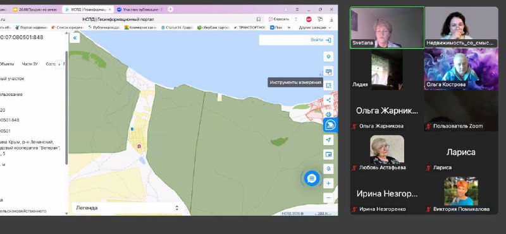This screenshot has width=506, height=234.
Task: Open map layers button
Action: click(x=328, y=57)
